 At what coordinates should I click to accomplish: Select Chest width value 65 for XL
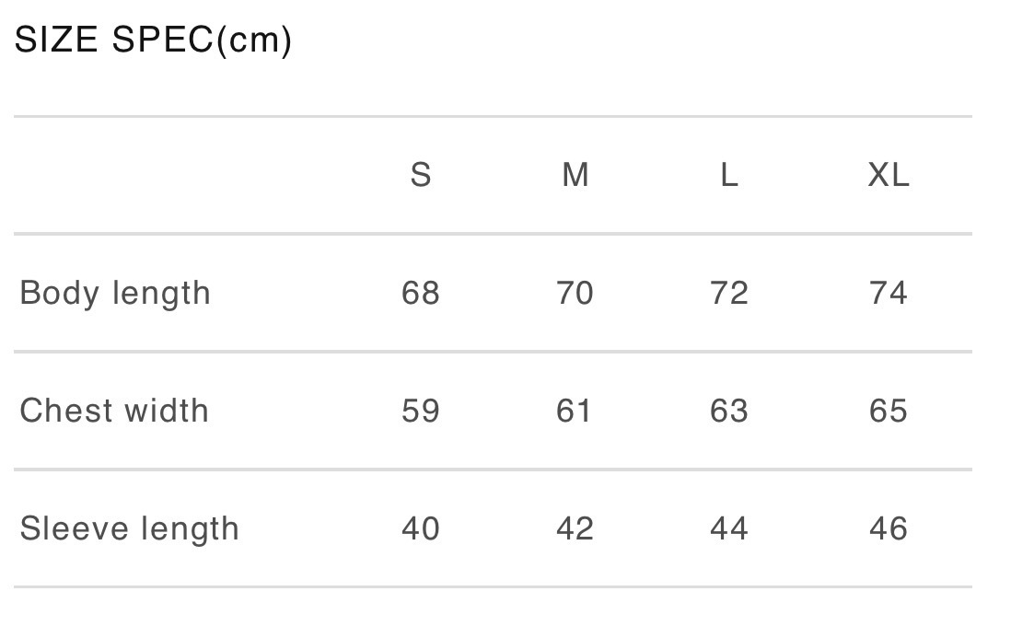click(x=889, y=411)
